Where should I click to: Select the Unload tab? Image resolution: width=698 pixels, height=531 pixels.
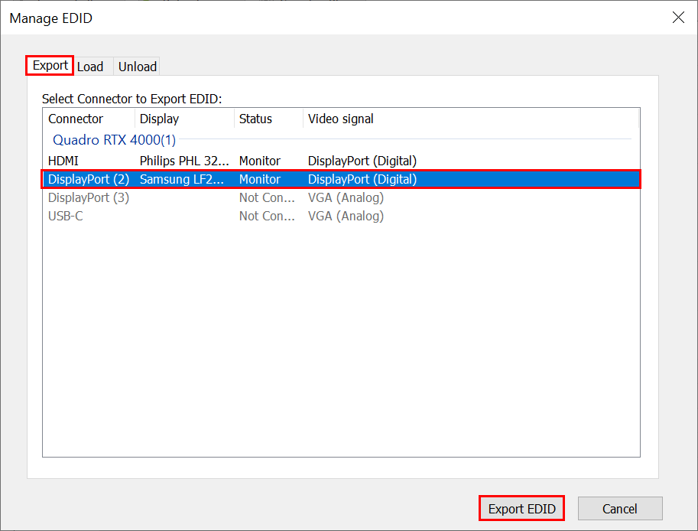[x=138, y=67]
